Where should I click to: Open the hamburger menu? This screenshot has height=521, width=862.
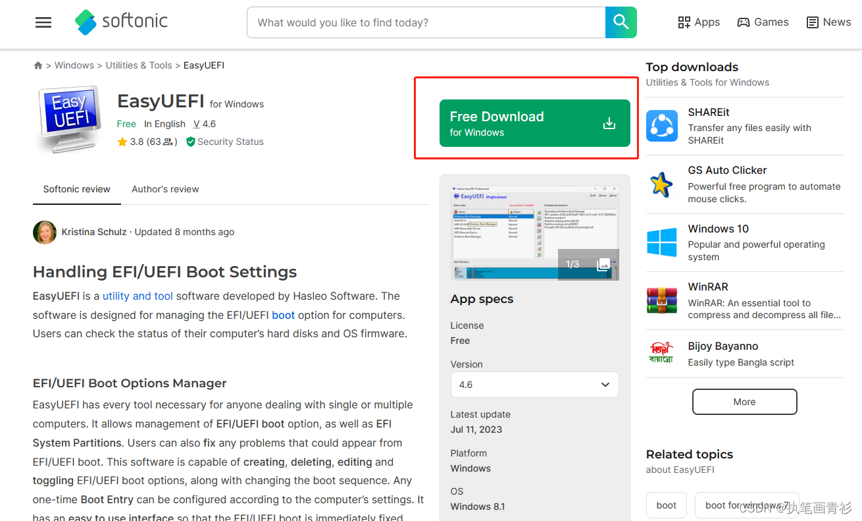click(x=43, y=22)
